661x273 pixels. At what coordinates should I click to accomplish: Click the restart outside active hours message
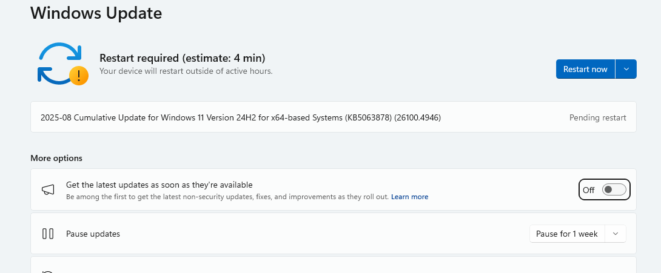[x=186, y=71]
